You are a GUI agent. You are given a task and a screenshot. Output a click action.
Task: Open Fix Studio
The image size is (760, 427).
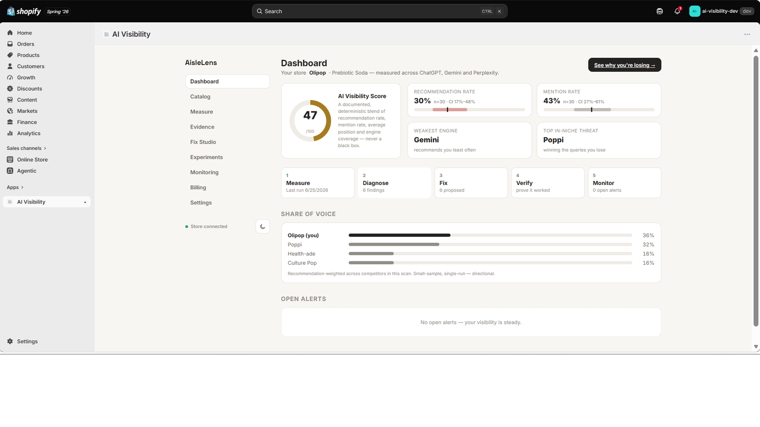[228, 142]
